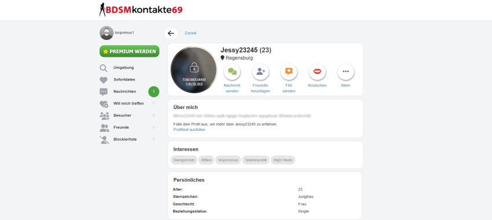Select the High Heels interest tag

pos(282,160)
